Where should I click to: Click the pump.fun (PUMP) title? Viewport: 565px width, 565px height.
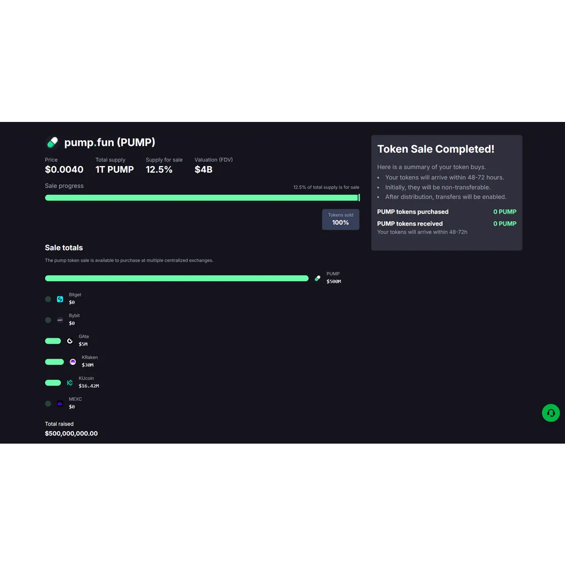pos(110,142)
